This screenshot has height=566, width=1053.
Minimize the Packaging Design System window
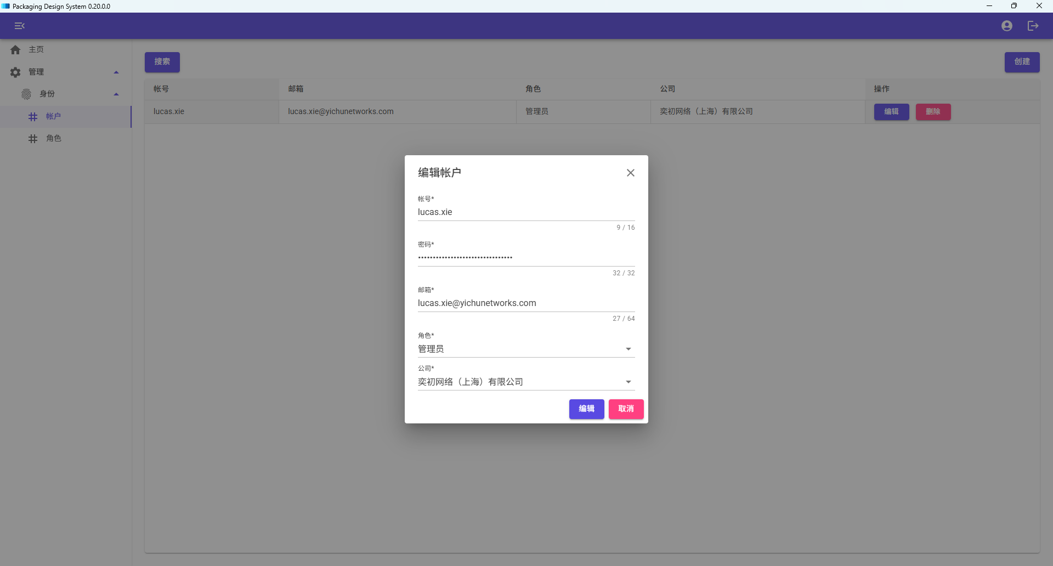point(989,6)
